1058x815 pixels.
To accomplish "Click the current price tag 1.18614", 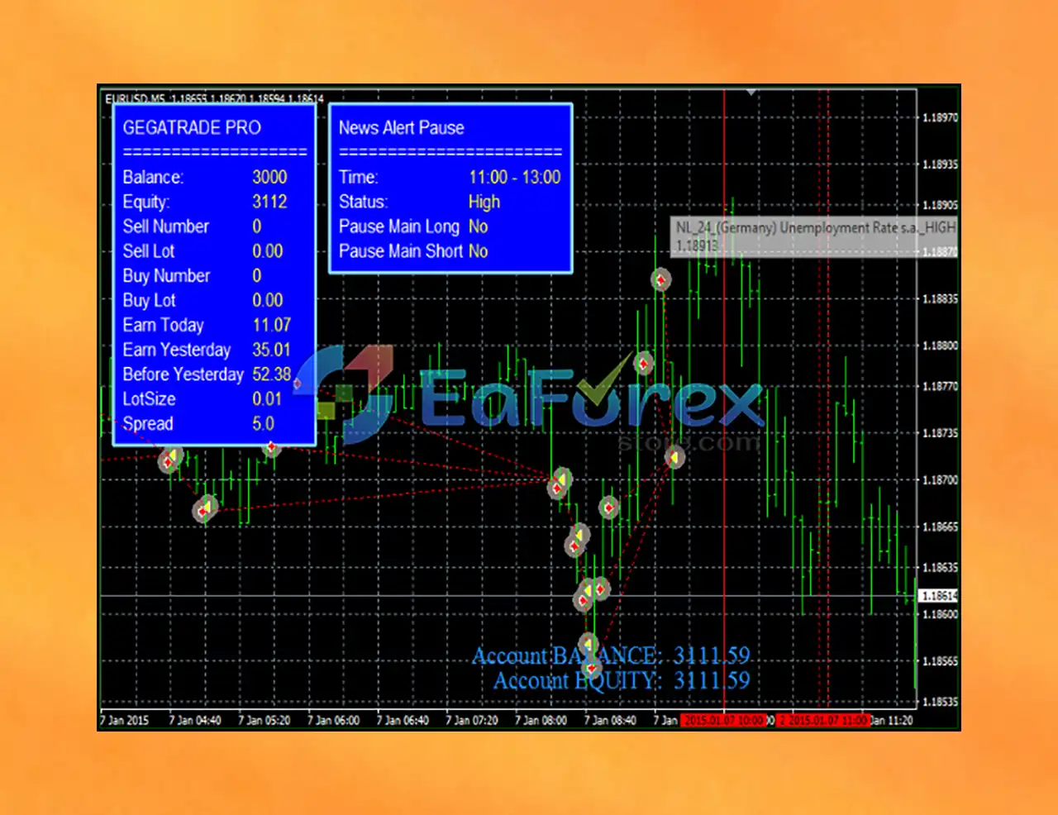I will [x=938, y=595].
